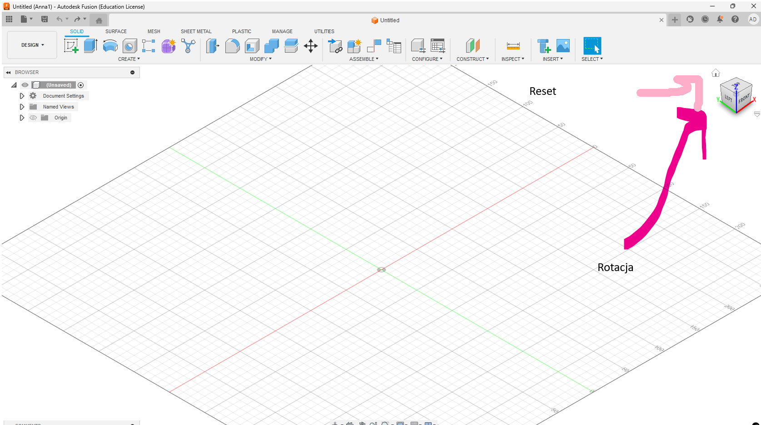Open Notifications bell icon
Viewport: 761px width, 425px height.
pyautogui.click(x=720, y=19)
